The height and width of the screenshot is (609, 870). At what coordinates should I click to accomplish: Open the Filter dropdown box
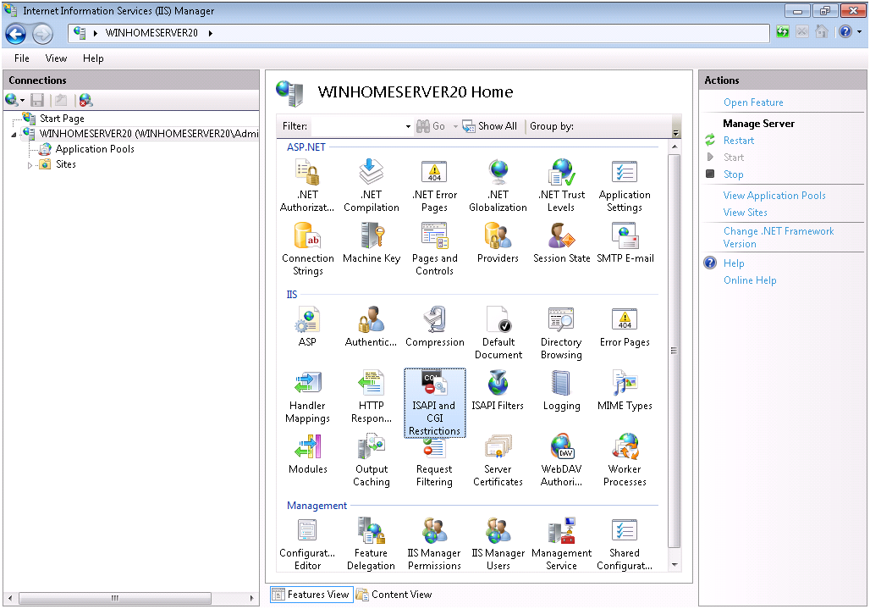point(407,126)
